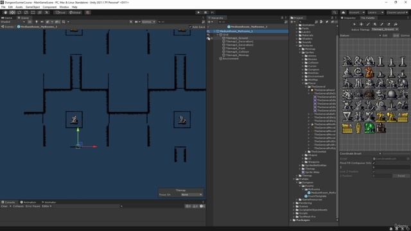Select the Tilemap5_Collision hierarchy item

pyautogui.click(x=238, y=52)
